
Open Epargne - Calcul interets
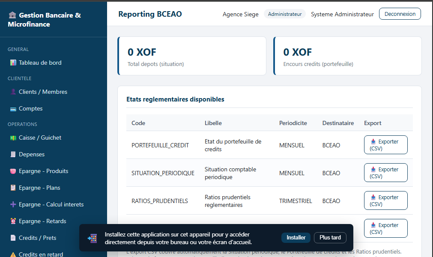point(54,205)
